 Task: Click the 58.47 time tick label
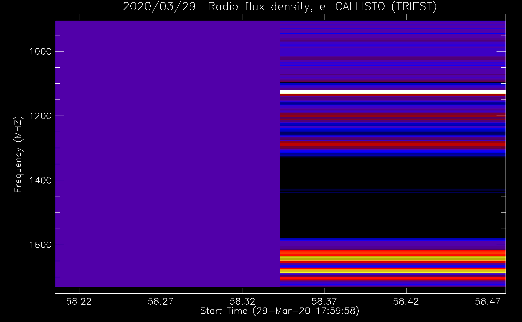488,301
